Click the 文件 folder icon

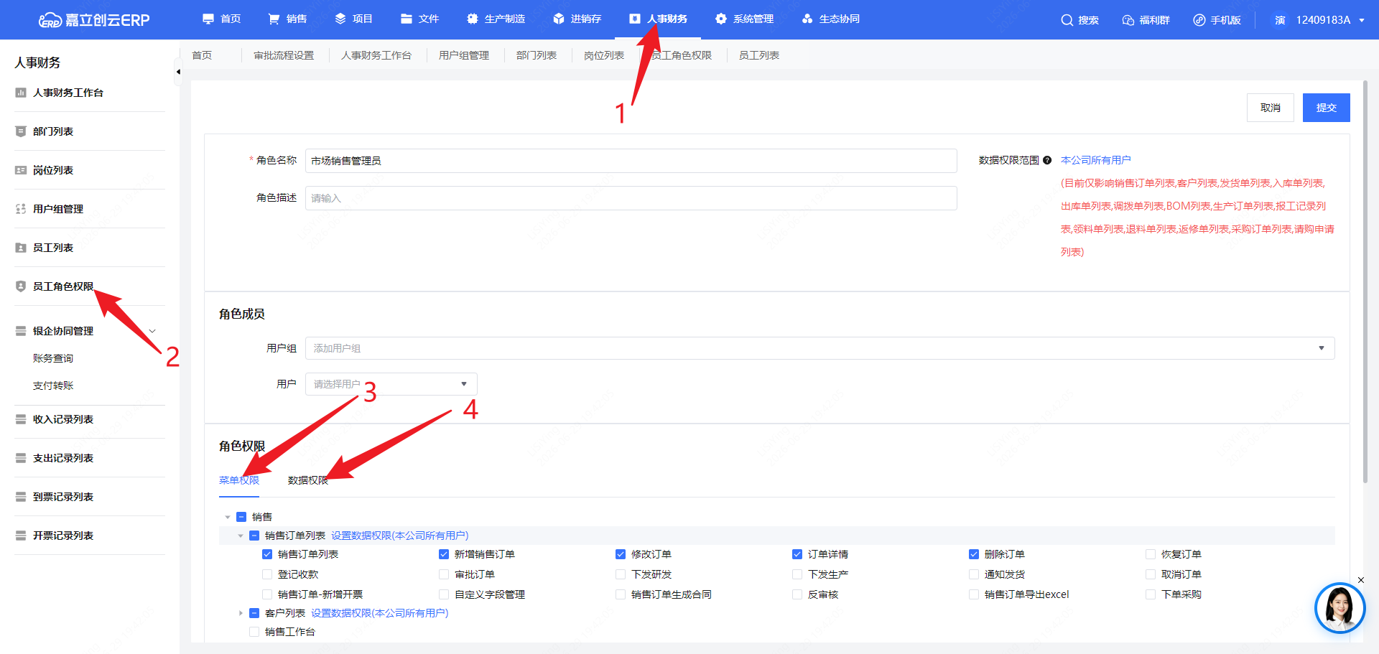407,19
